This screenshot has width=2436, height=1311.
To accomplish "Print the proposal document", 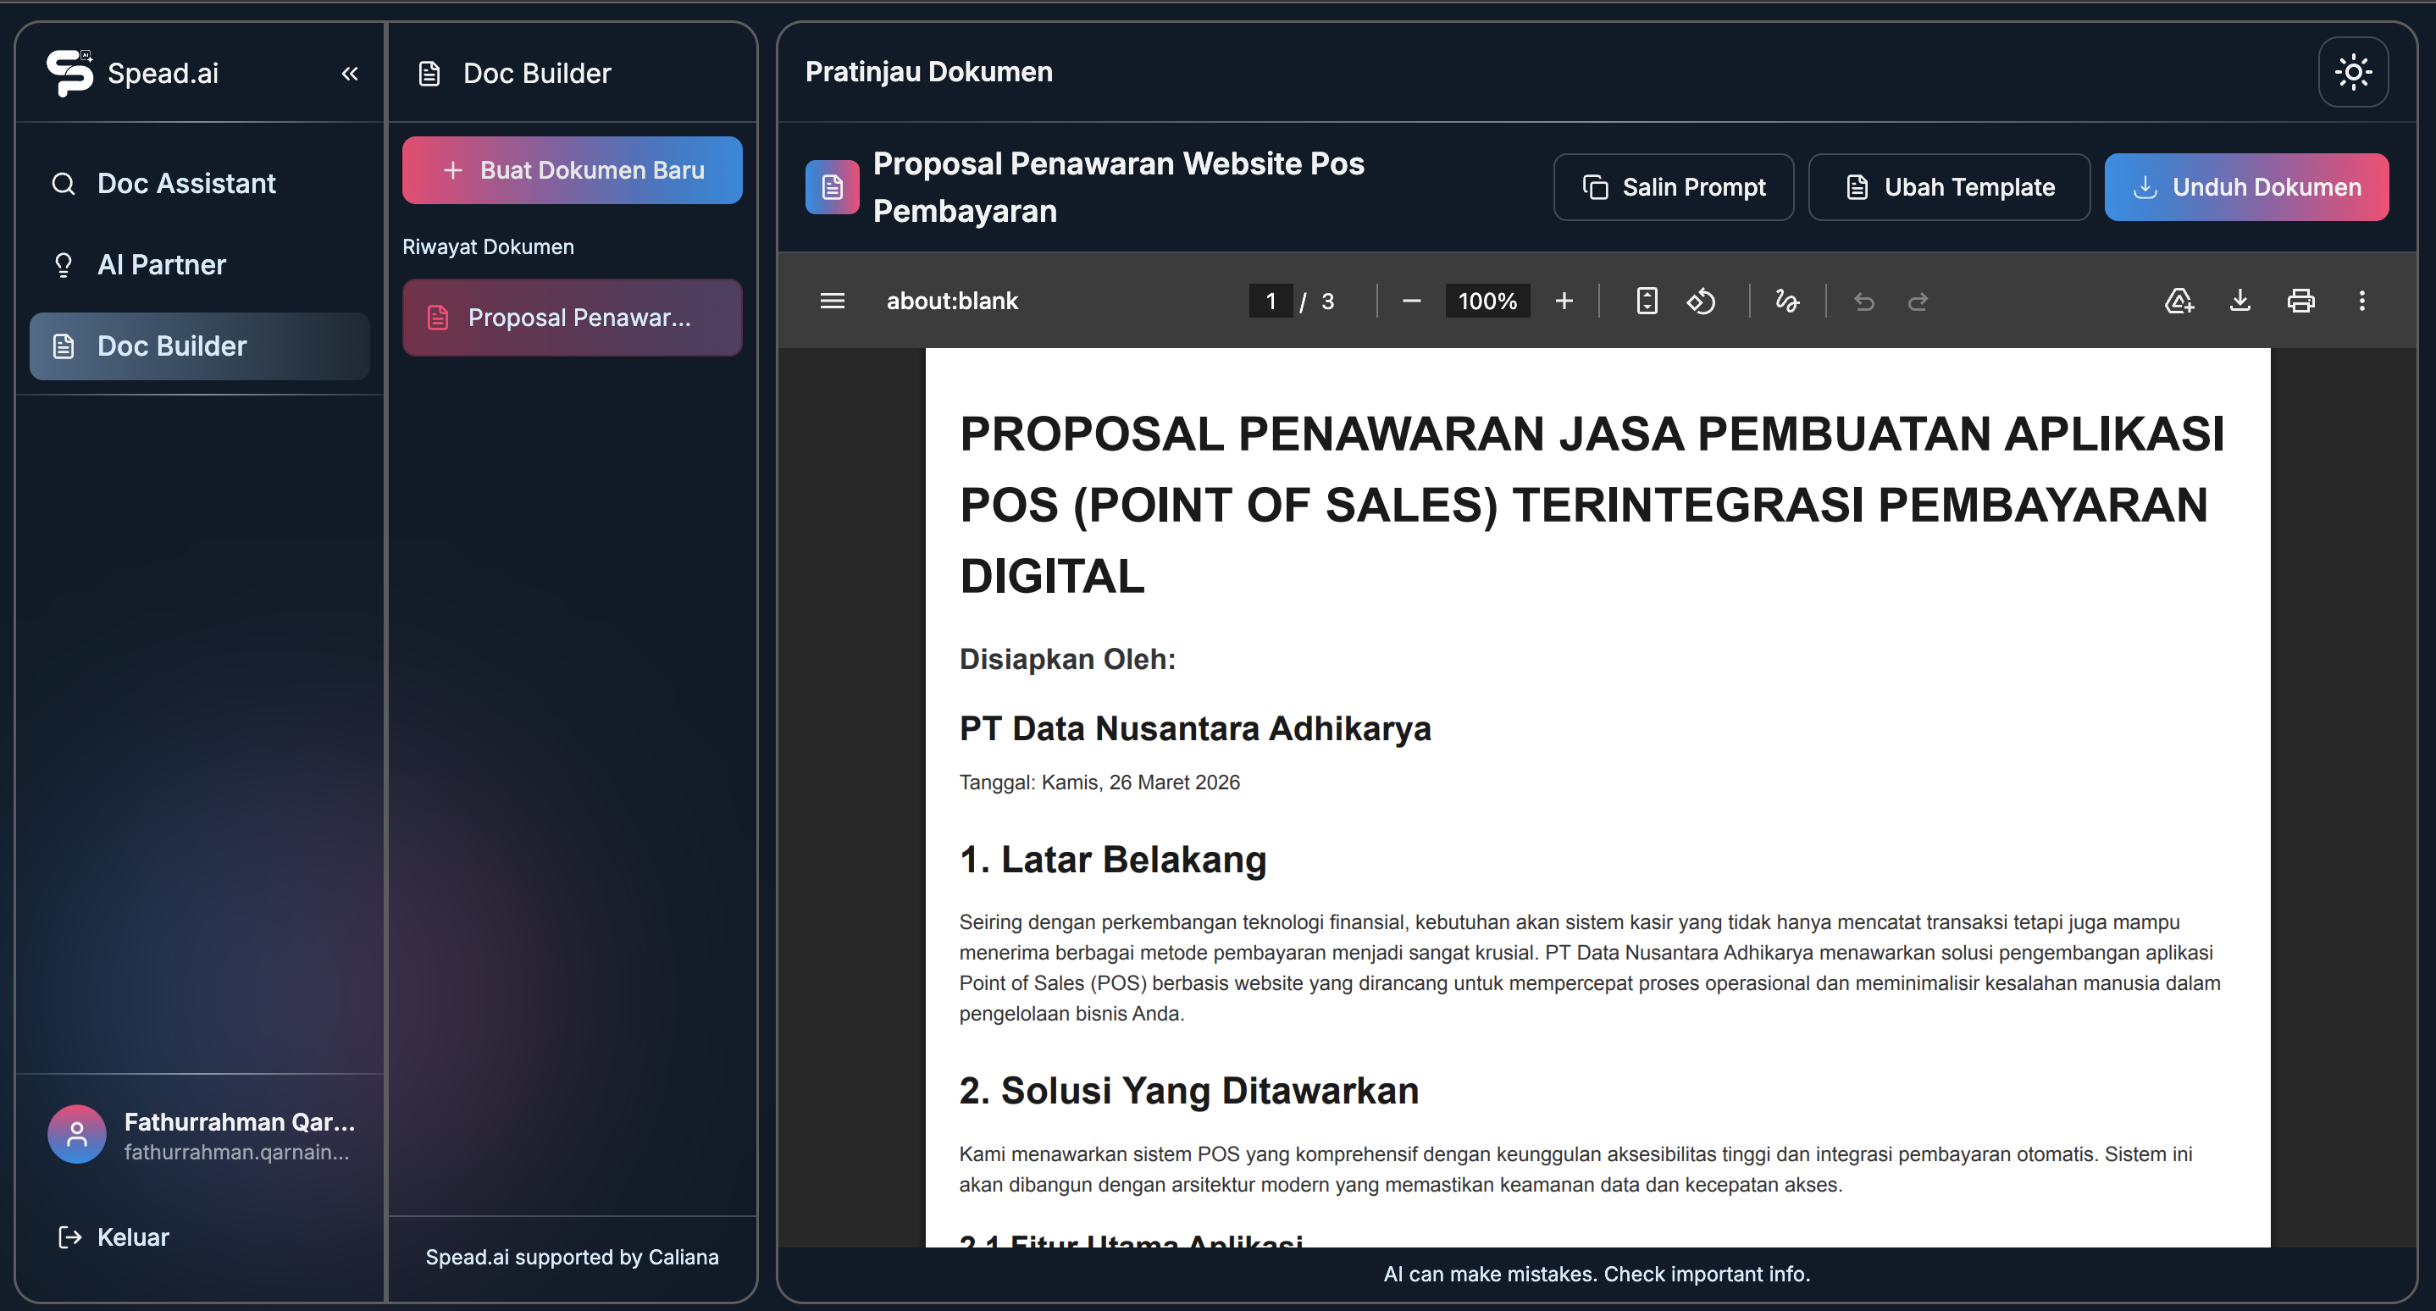I will (x=2300, y=301).
